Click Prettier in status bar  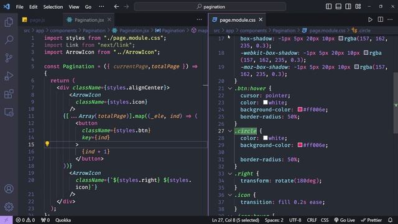[371, 220]
